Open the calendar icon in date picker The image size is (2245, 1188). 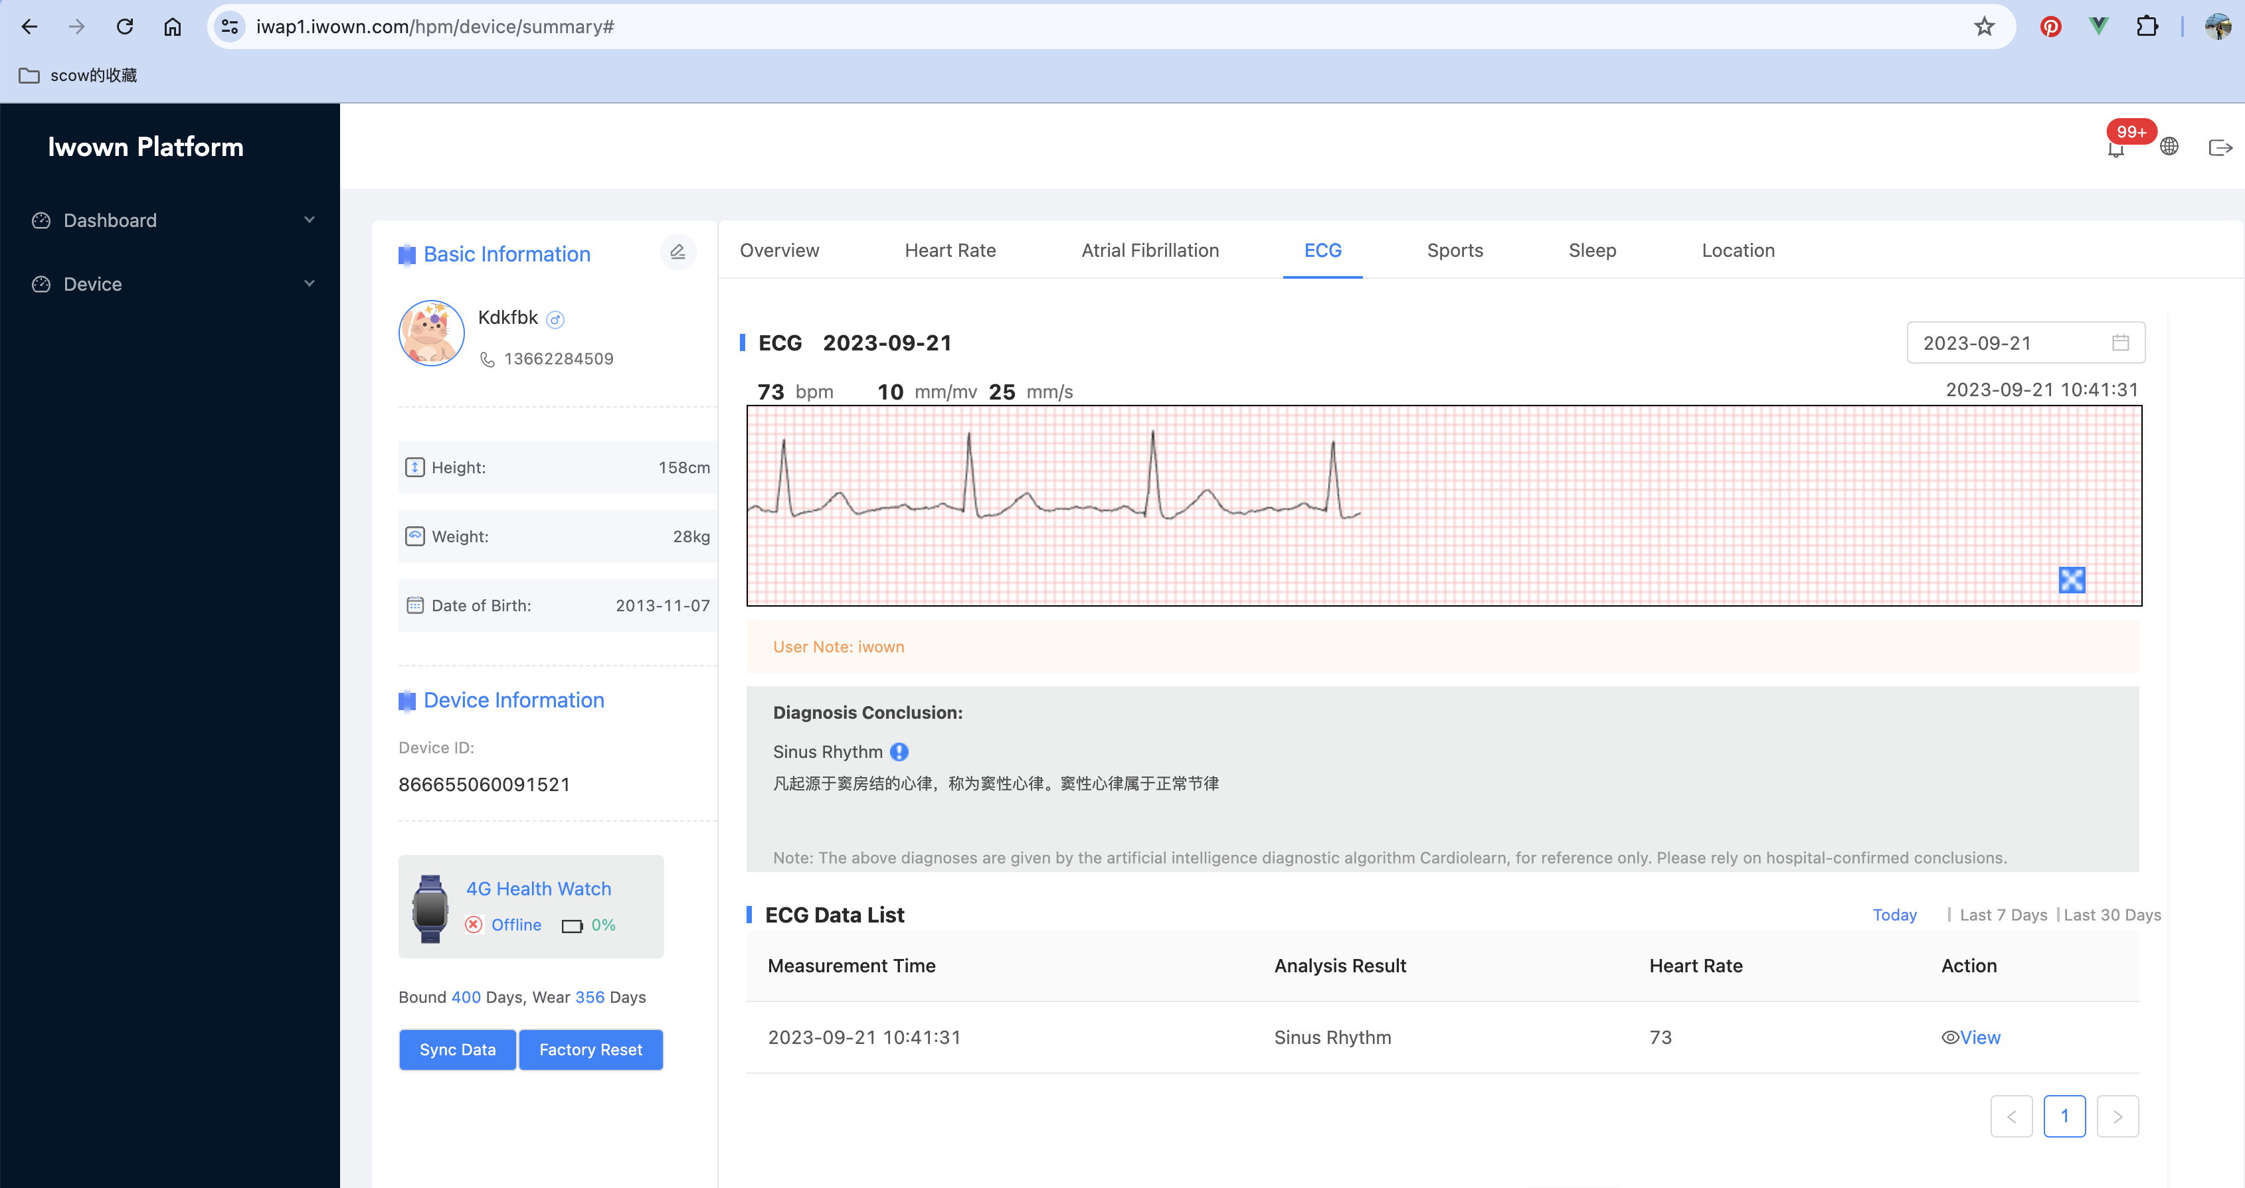2120,342
